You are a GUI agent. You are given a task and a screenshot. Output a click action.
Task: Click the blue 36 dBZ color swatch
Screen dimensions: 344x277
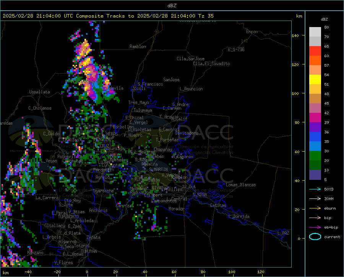(x=315, y=137)
